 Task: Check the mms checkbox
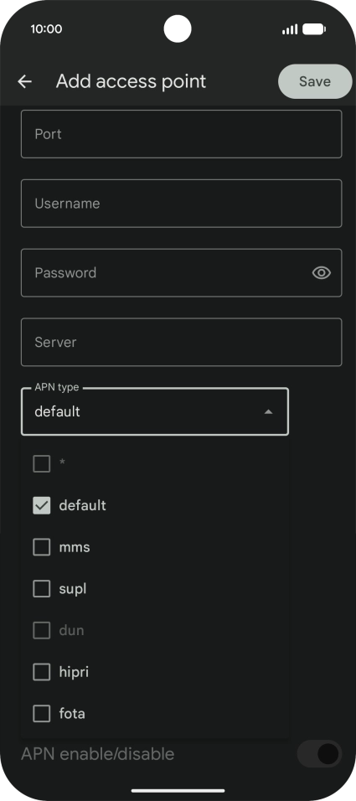coord(41,547)
